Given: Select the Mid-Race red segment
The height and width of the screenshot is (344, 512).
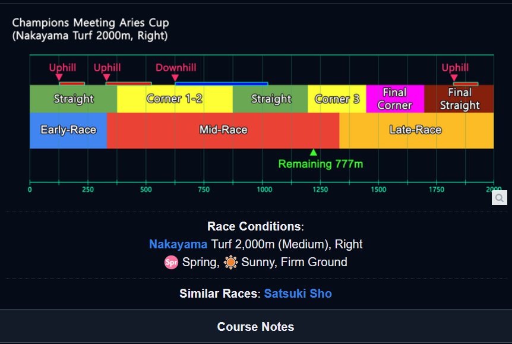Looking at the screenshot, I should tap(223, 131).
